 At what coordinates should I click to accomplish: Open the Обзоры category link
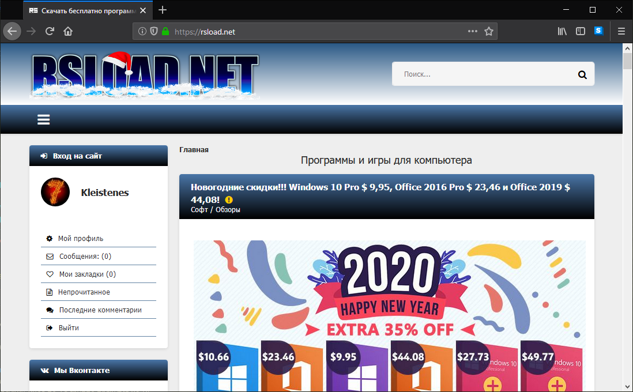(x=228, y=209)
